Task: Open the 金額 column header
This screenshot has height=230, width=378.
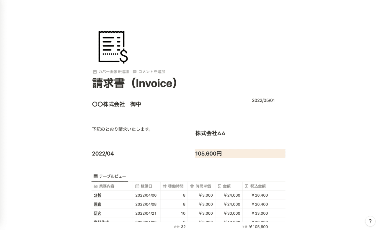Action: tap(229, 186)
